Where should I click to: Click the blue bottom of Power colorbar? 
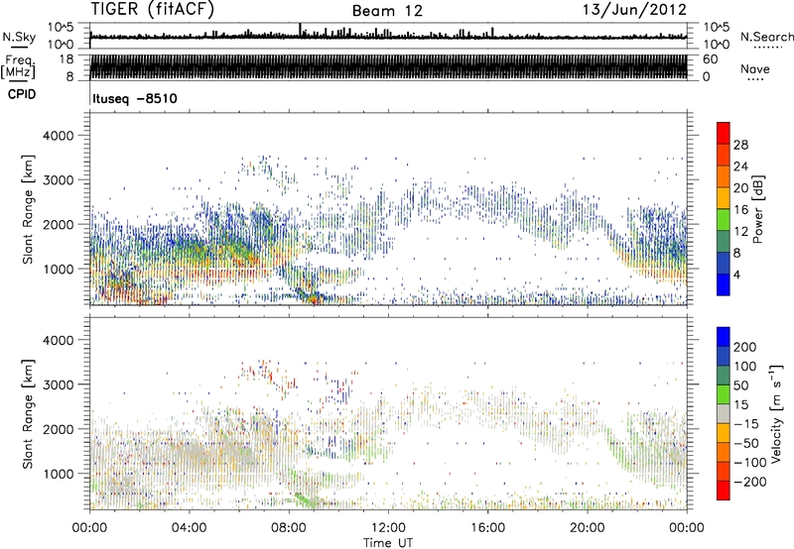pyautogui.click(x=724, y=284)
